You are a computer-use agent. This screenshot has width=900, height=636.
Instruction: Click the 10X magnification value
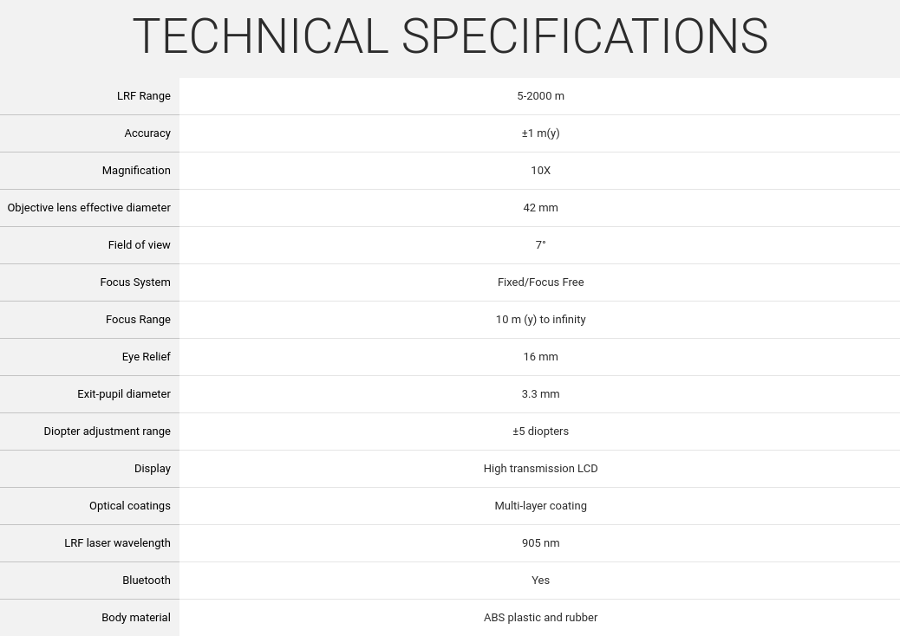(541, 171)
